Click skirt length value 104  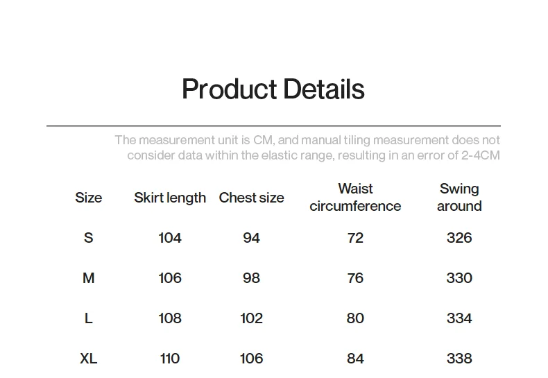point(170,238)
